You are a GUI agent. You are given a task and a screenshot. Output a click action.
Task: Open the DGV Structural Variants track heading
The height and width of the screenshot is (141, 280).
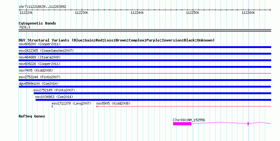click(117, 40)
